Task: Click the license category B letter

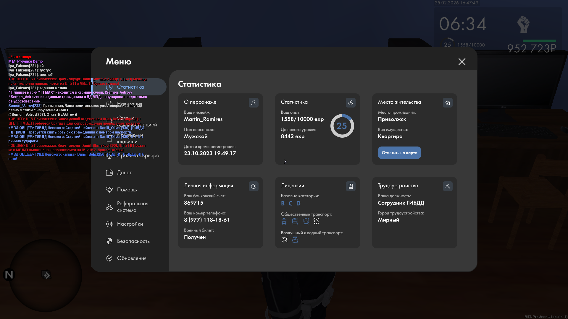Action: pos(283,203)
